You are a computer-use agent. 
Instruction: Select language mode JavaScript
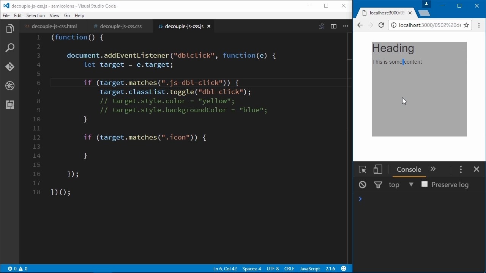[310, 268]
